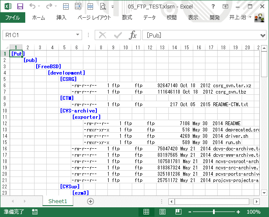
Task: Click the Save icon in quick access toolbar
Action: (20, 6)
